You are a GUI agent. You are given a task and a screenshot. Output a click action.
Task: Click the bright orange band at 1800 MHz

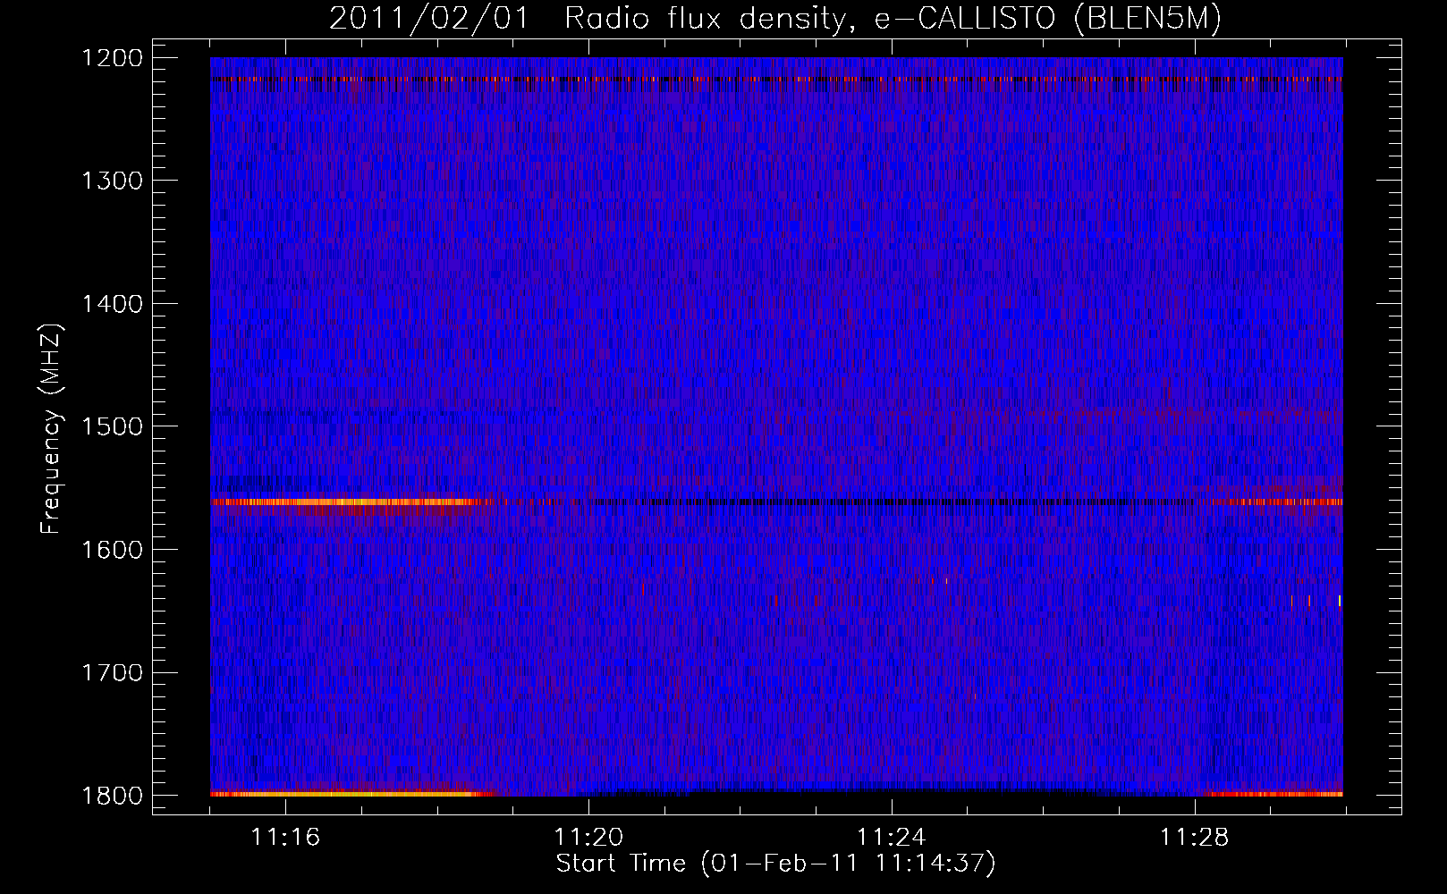353,793
